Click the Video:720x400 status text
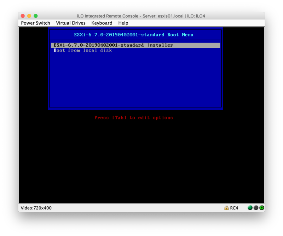Screen dimensions: 283x236 click(x=36, y=208)
